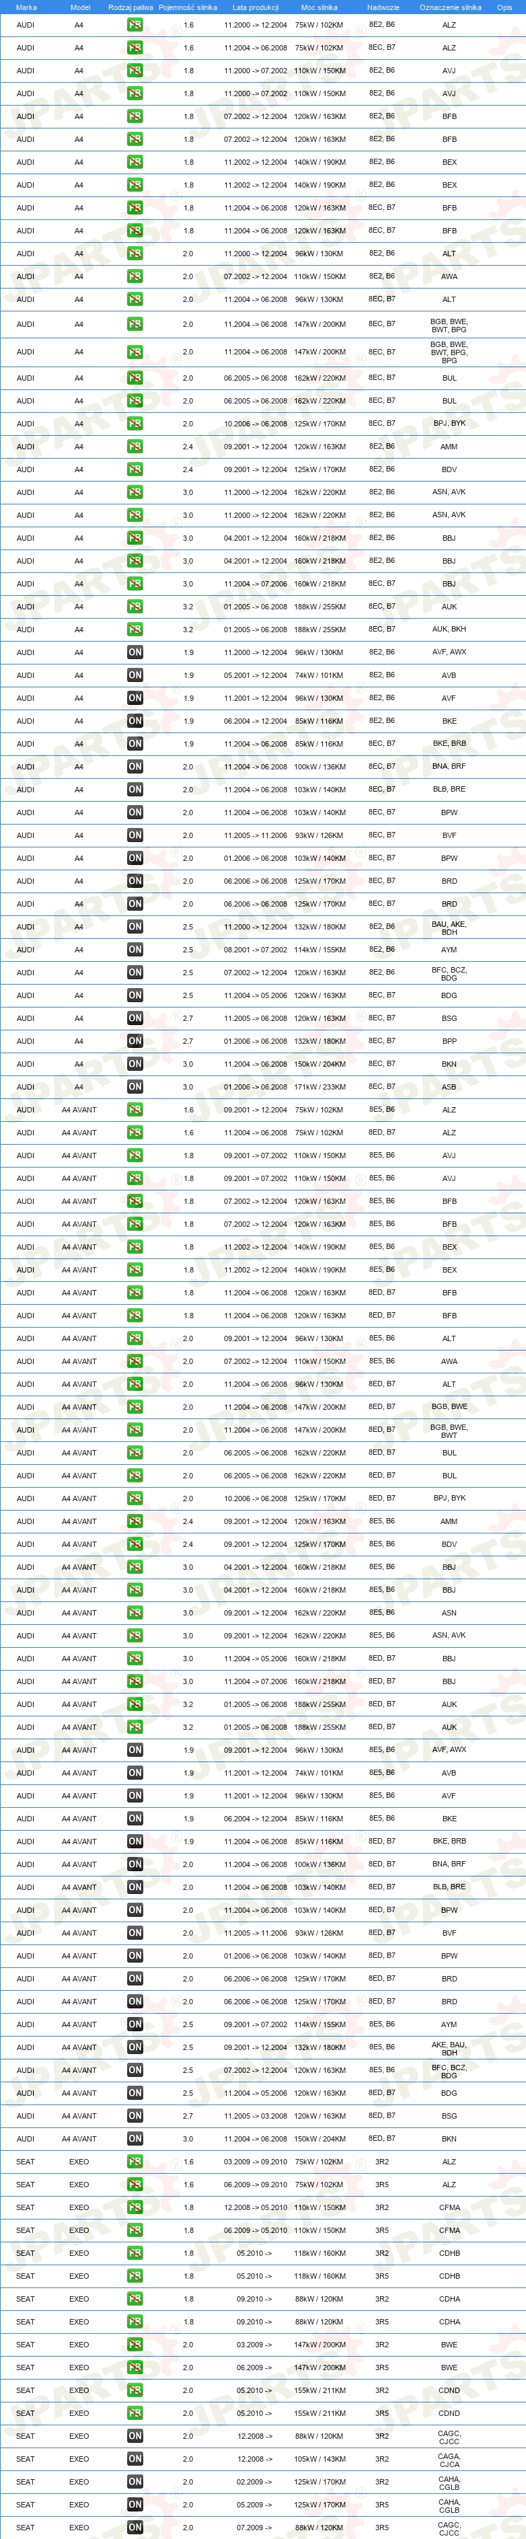
Task: Click ON icon in BVF 8EC, B7 row
Action: (135, 835)
